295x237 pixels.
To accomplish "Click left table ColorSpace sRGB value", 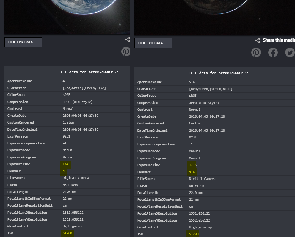I will click(x=66, y=95).
